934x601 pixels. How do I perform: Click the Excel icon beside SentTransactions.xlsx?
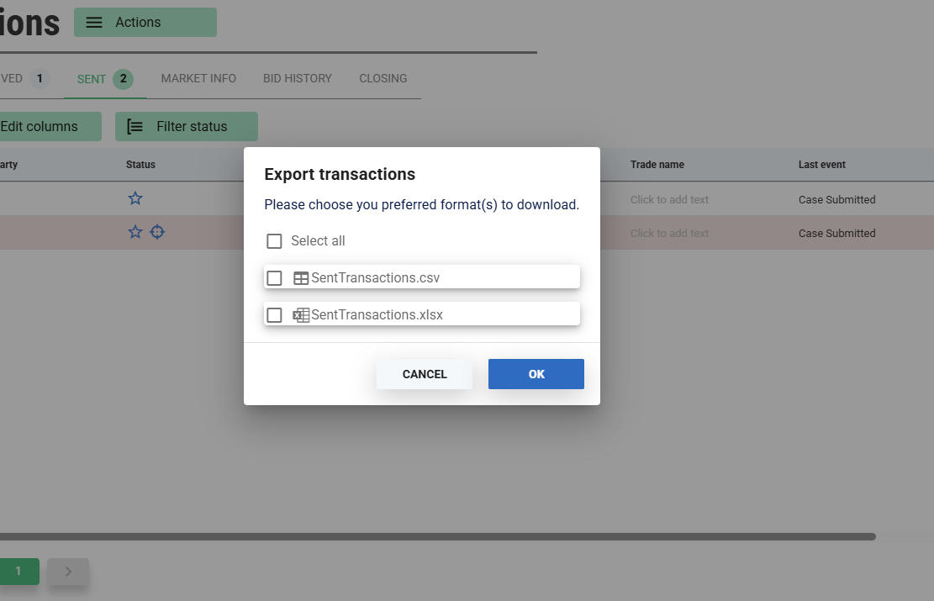coord(301,315)
